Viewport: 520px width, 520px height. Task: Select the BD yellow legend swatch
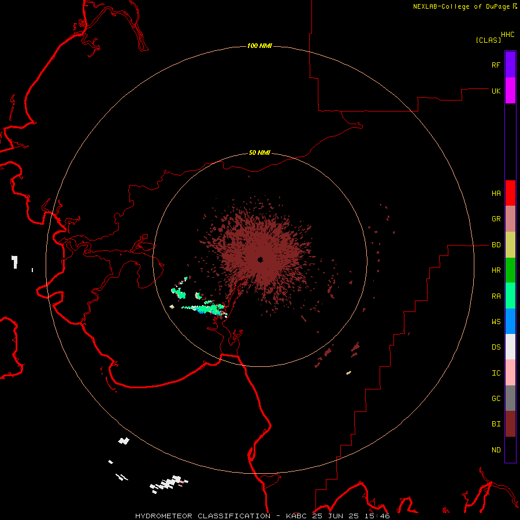tap(510, 245)
